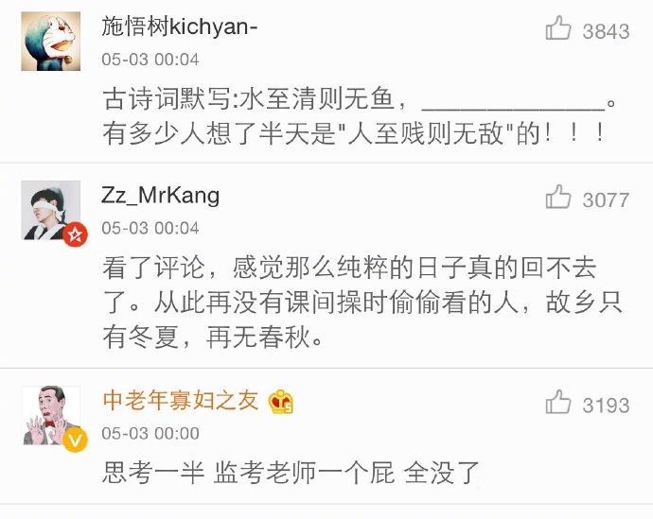This screenshot has width=653, height=519.
Task: Like the 中老年寡妇之友 comment
Action: [x=558, y=402]
